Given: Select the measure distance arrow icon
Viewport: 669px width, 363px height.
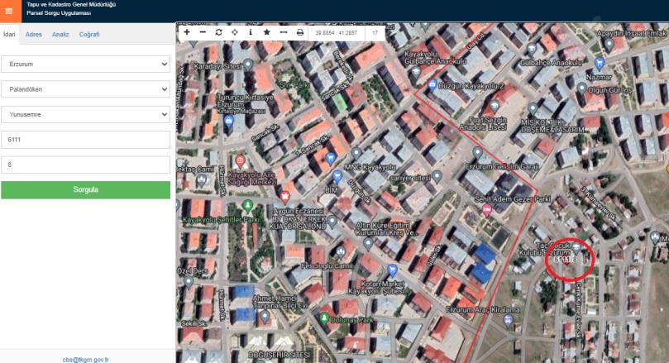Looking at the screenshot, I should (x=283, y=32).
